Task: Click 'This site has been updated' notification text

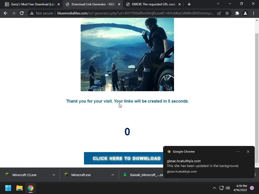Action: (x=203, y=166)
